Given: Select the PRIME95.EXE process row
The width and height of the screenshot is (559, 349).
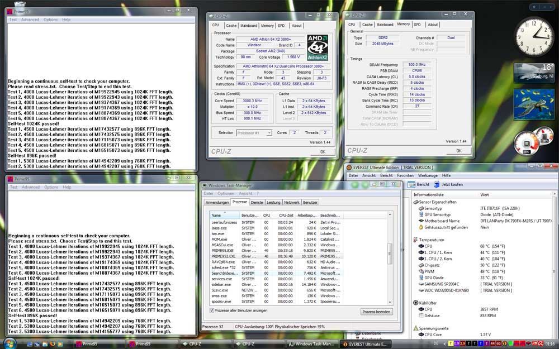Looking at the screenshot, I should click(x=277, y=251).
